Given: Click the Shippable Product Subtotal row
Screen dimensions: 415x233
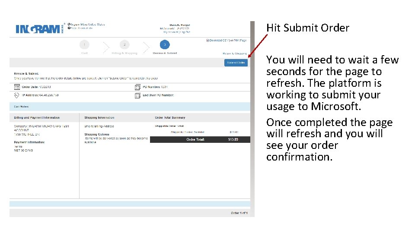Looking at the screenshot, I should pyautogui.click(x=204, y=132).
